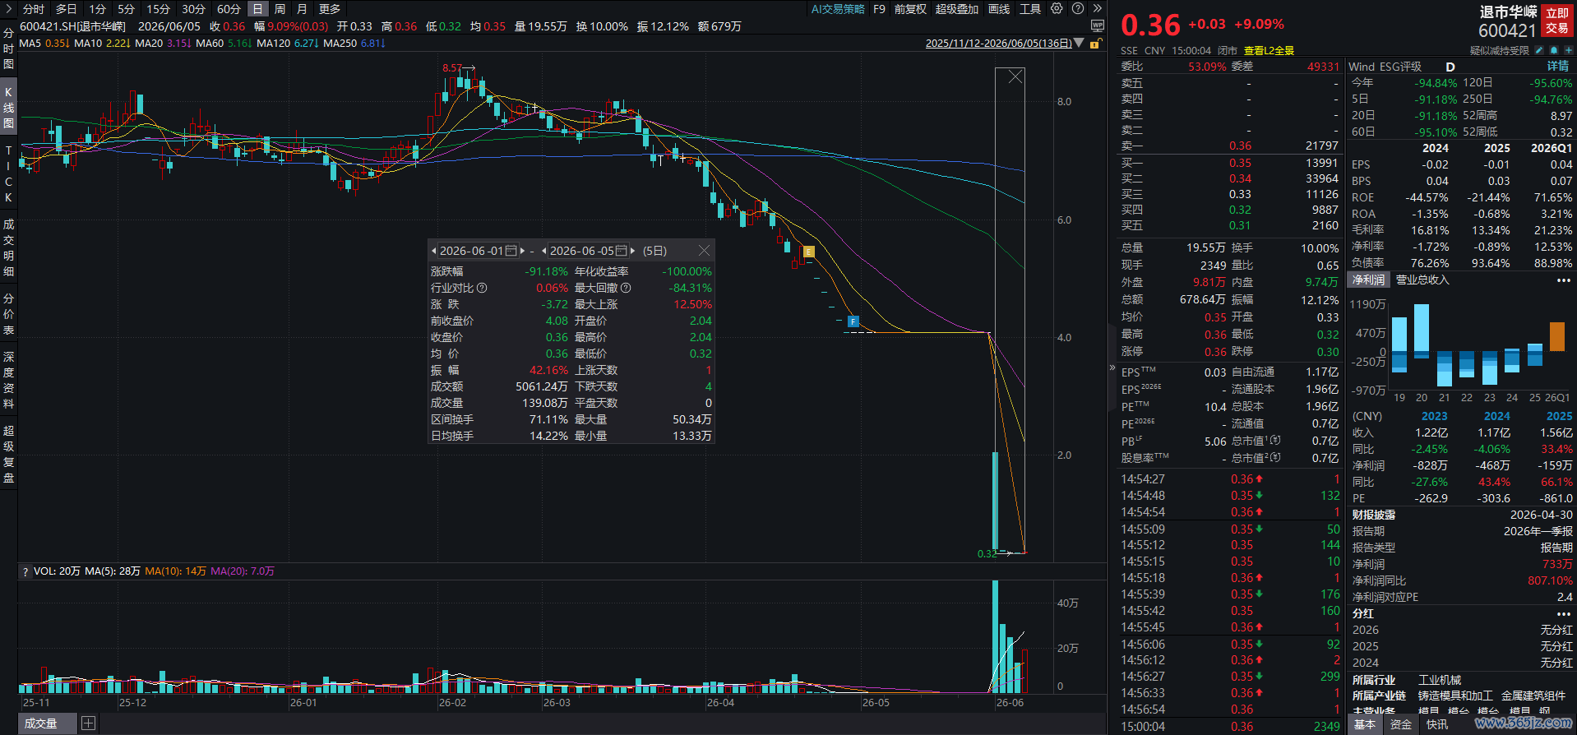Click the WP icon at chart corner

[1097, 26]
